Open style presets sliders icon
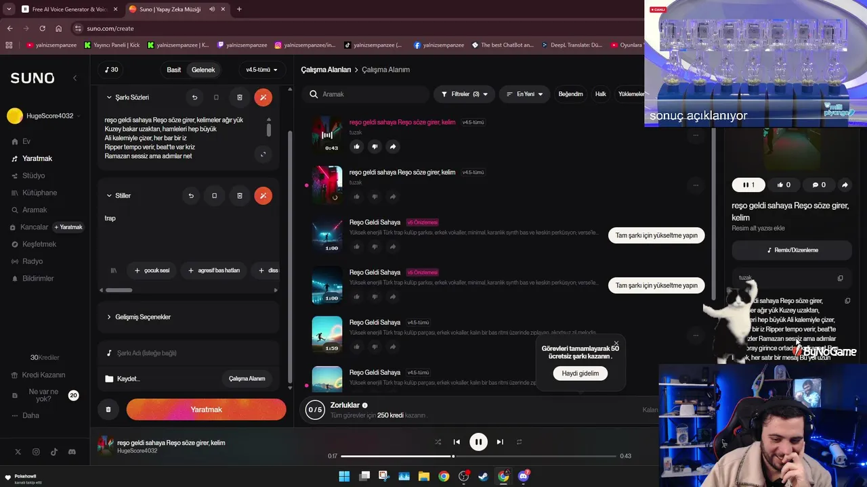Screen dimensions: 867x487 pos(113,271)
